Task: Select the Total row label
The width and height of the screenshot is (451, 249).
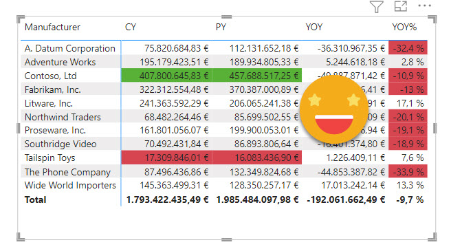Action: click(x=35, y=199)
